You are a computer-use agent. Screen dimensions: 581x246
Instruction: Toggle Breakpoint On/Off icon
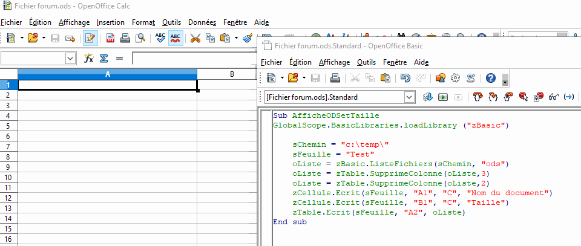coord(523,97)
